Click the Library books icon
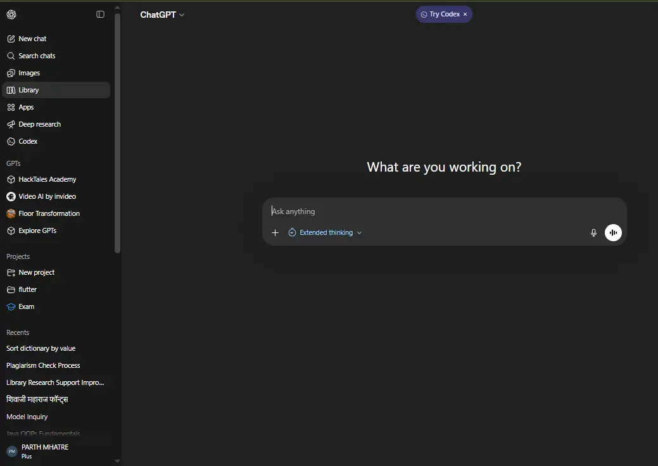Image resolution: width=658 pixels, height=466 pixels. tap(11, 90)
